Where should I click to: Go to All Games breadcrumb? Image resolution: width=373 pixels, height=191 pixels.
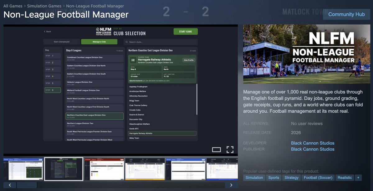(13, 6)
